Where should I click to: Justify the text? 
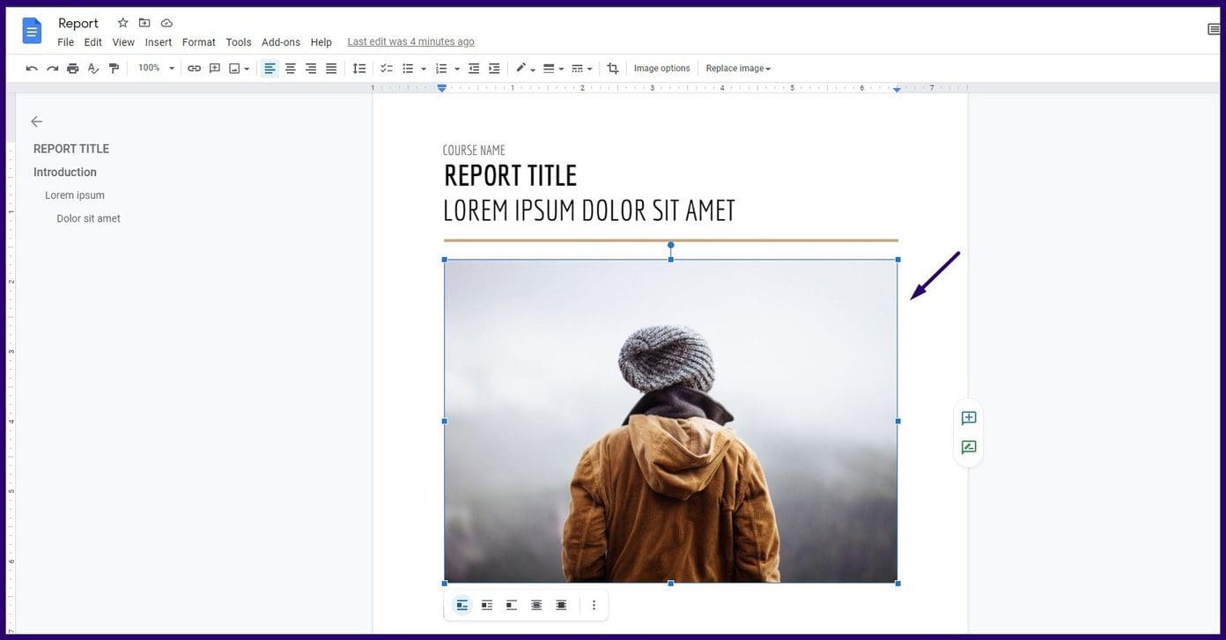pos(331,69)
